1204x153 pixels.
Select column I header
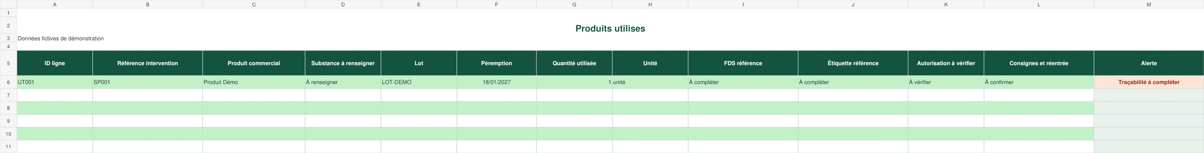[x=743, y=4]
